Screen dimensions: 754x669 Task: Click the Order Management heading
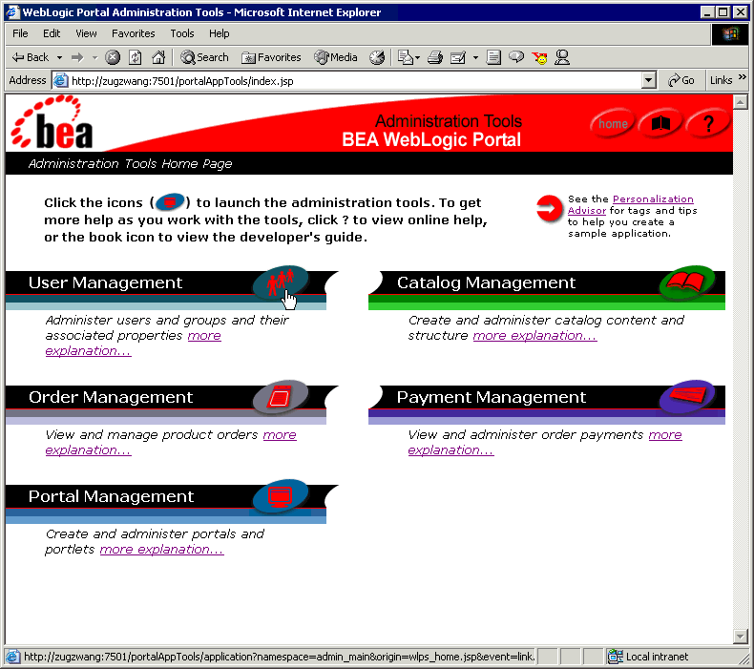(x=111, y=397)
